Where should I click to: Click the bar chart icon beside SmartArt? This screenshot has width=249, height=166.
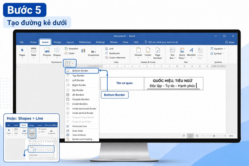click(x=83, y=50)
